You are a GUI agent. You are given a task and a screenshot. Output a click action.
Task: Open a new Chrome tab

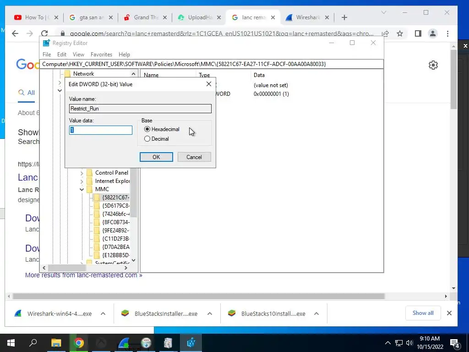344,17
